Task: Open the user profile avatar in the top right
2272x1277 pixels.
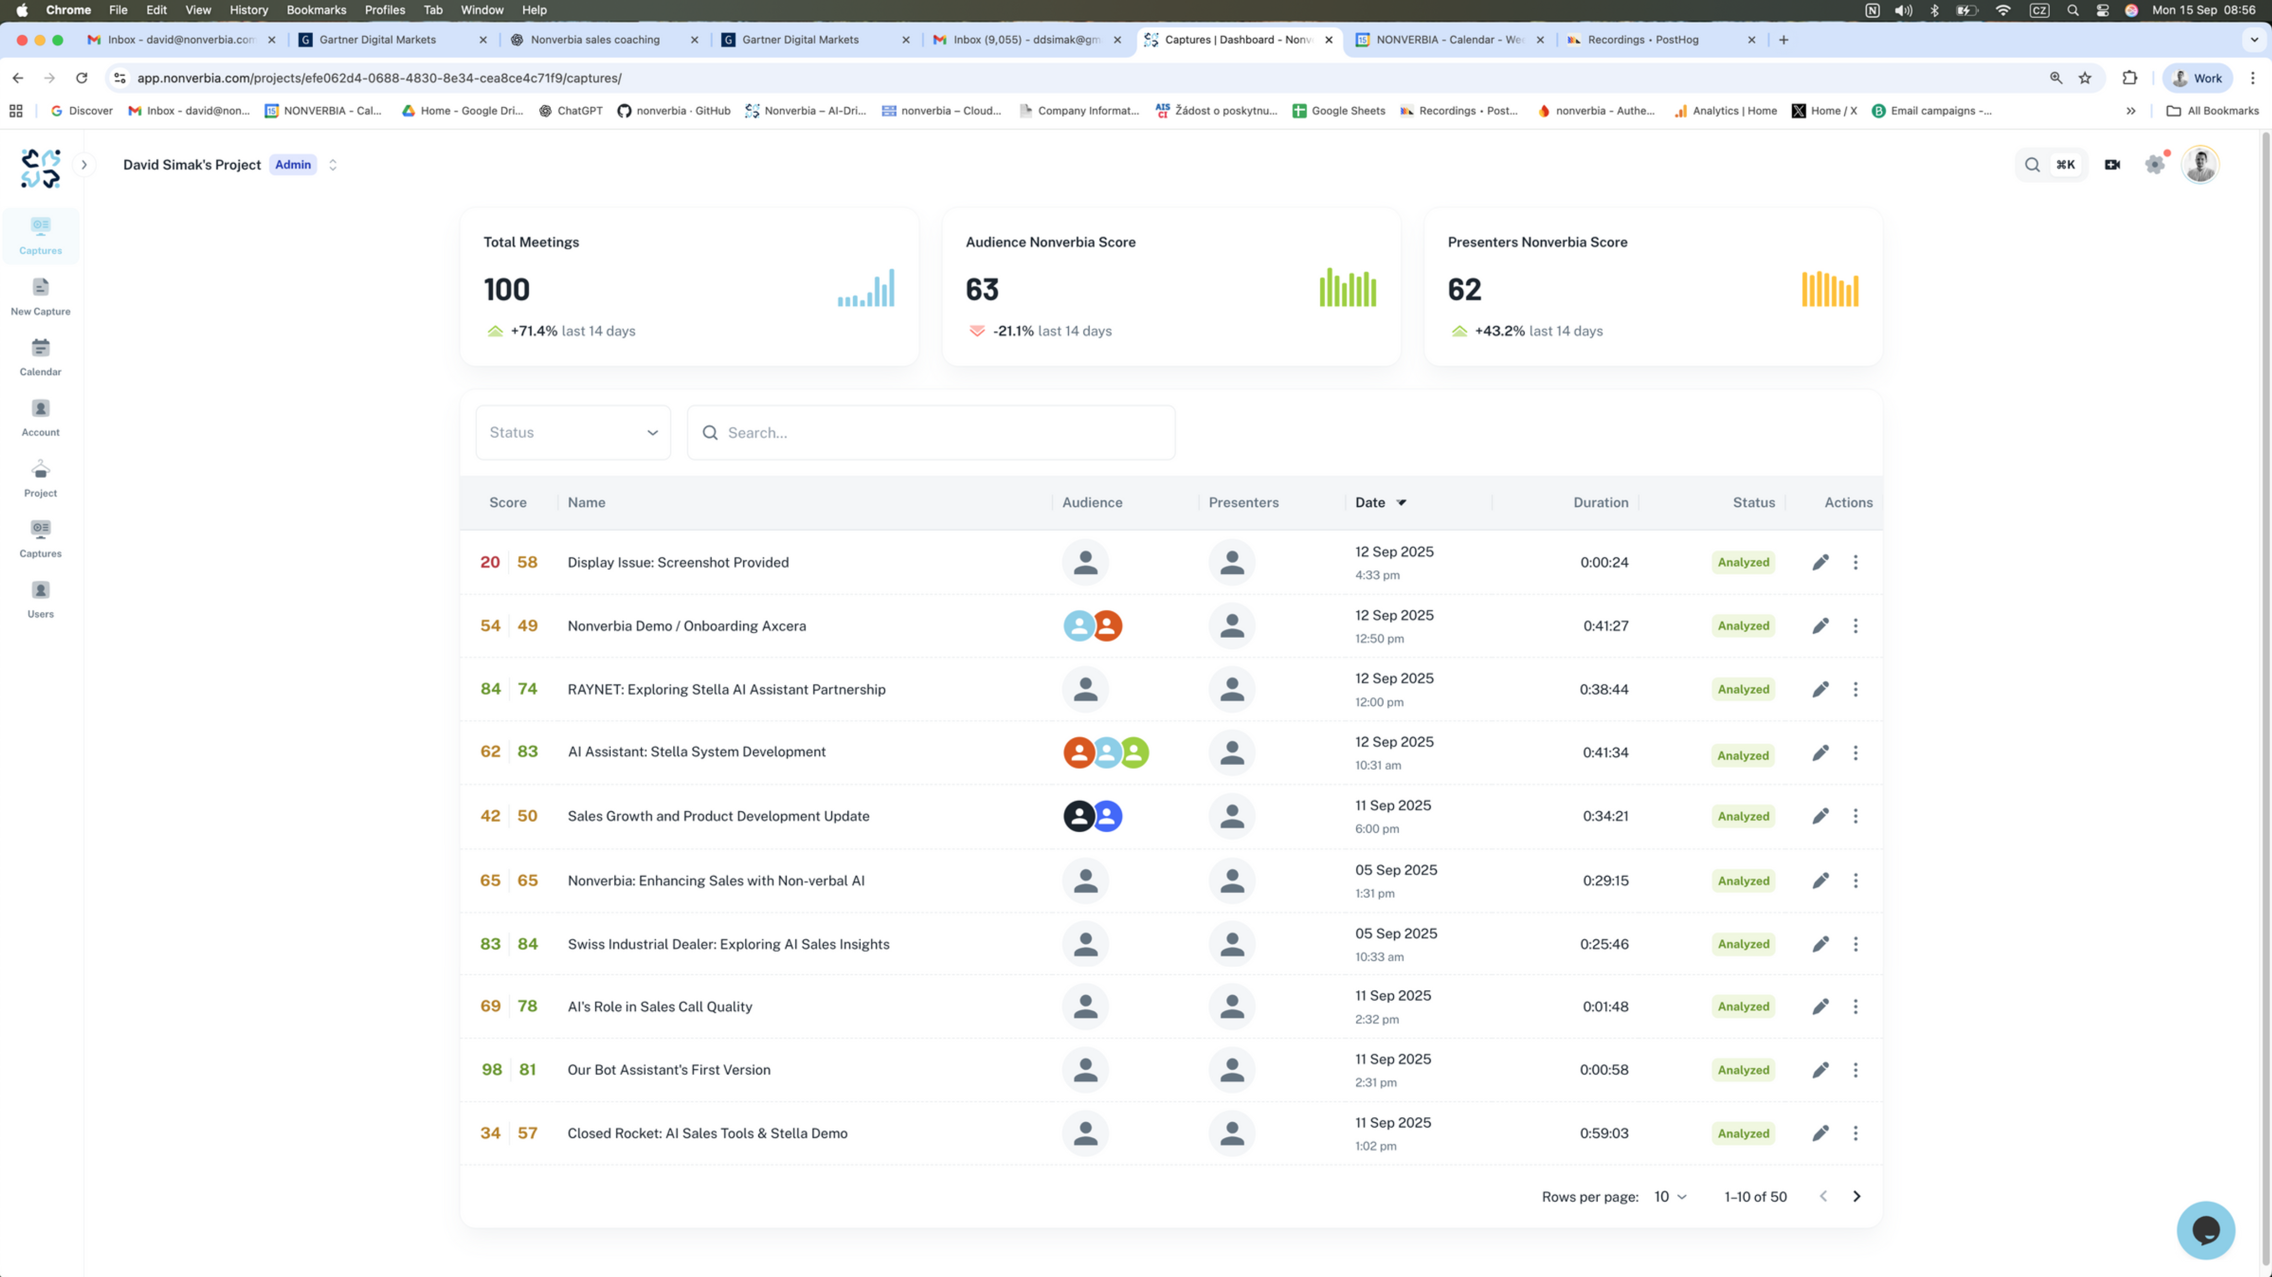Action: click(2200, 164)
